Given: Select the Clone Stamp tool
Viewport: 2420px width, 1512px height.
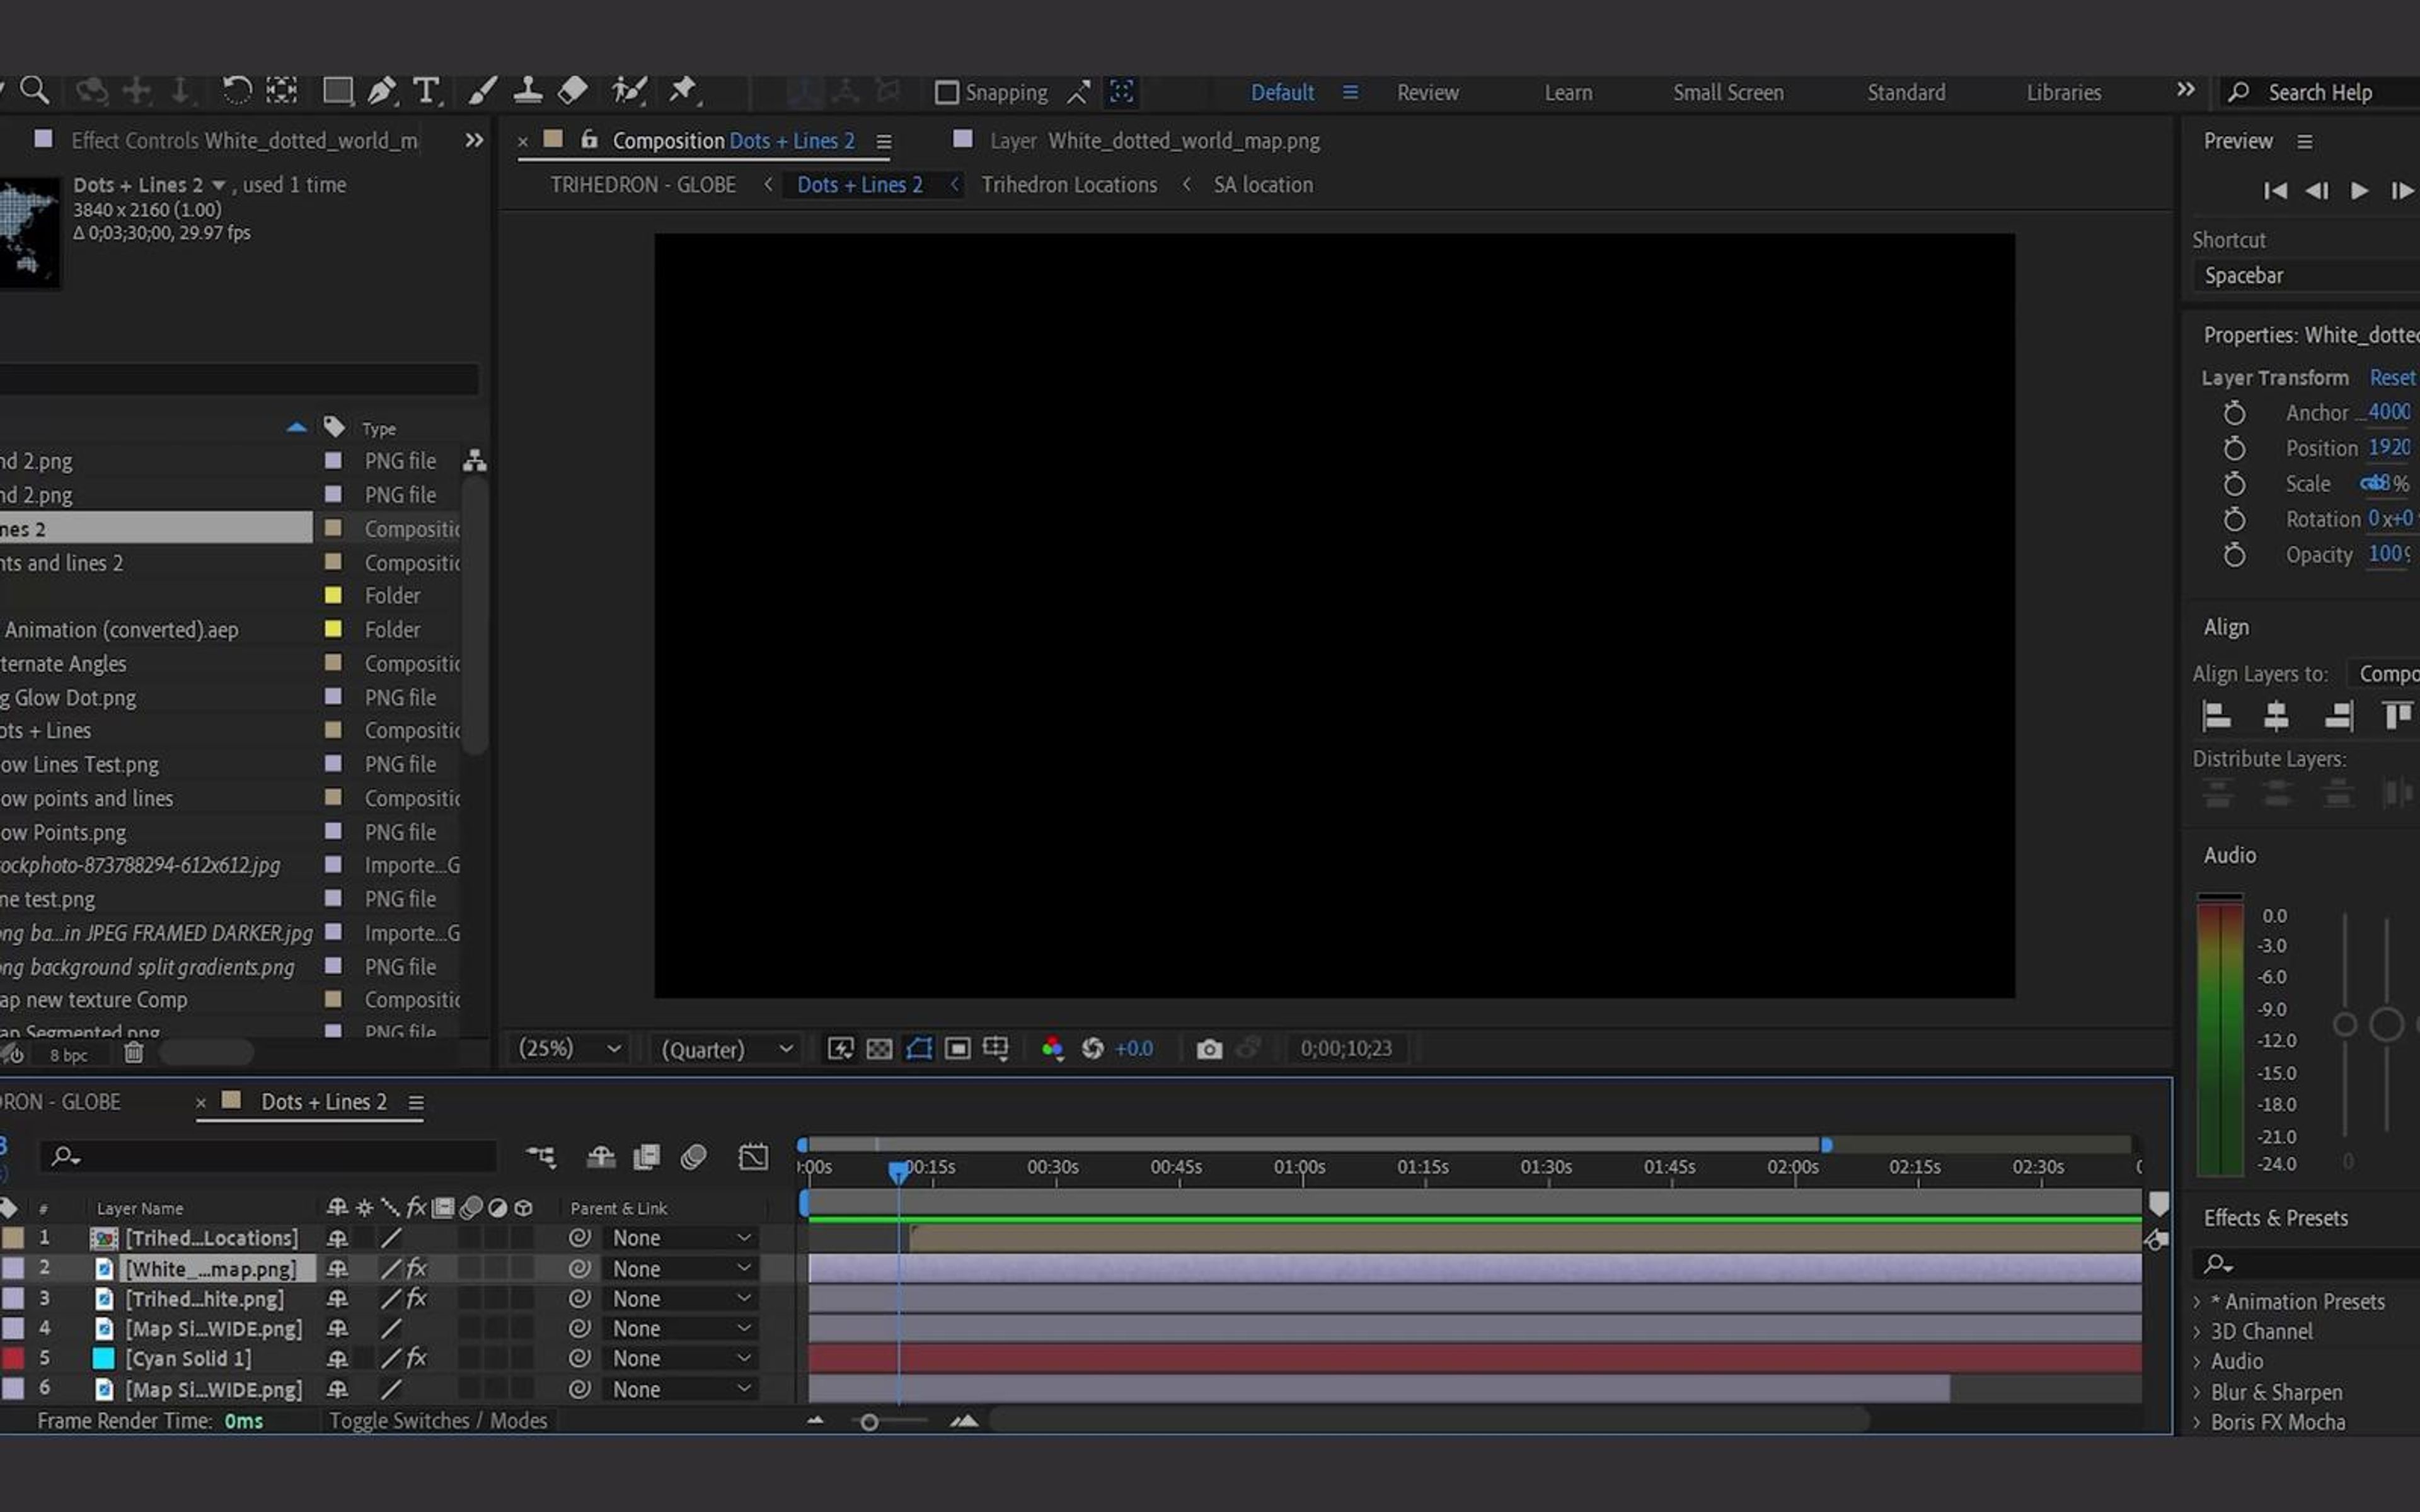Looking at the screenshot, I should pos(527,91).
